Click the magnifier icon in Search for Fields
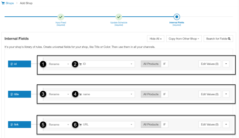The height and width of the screenshot is (138, 239). (229, 39)
